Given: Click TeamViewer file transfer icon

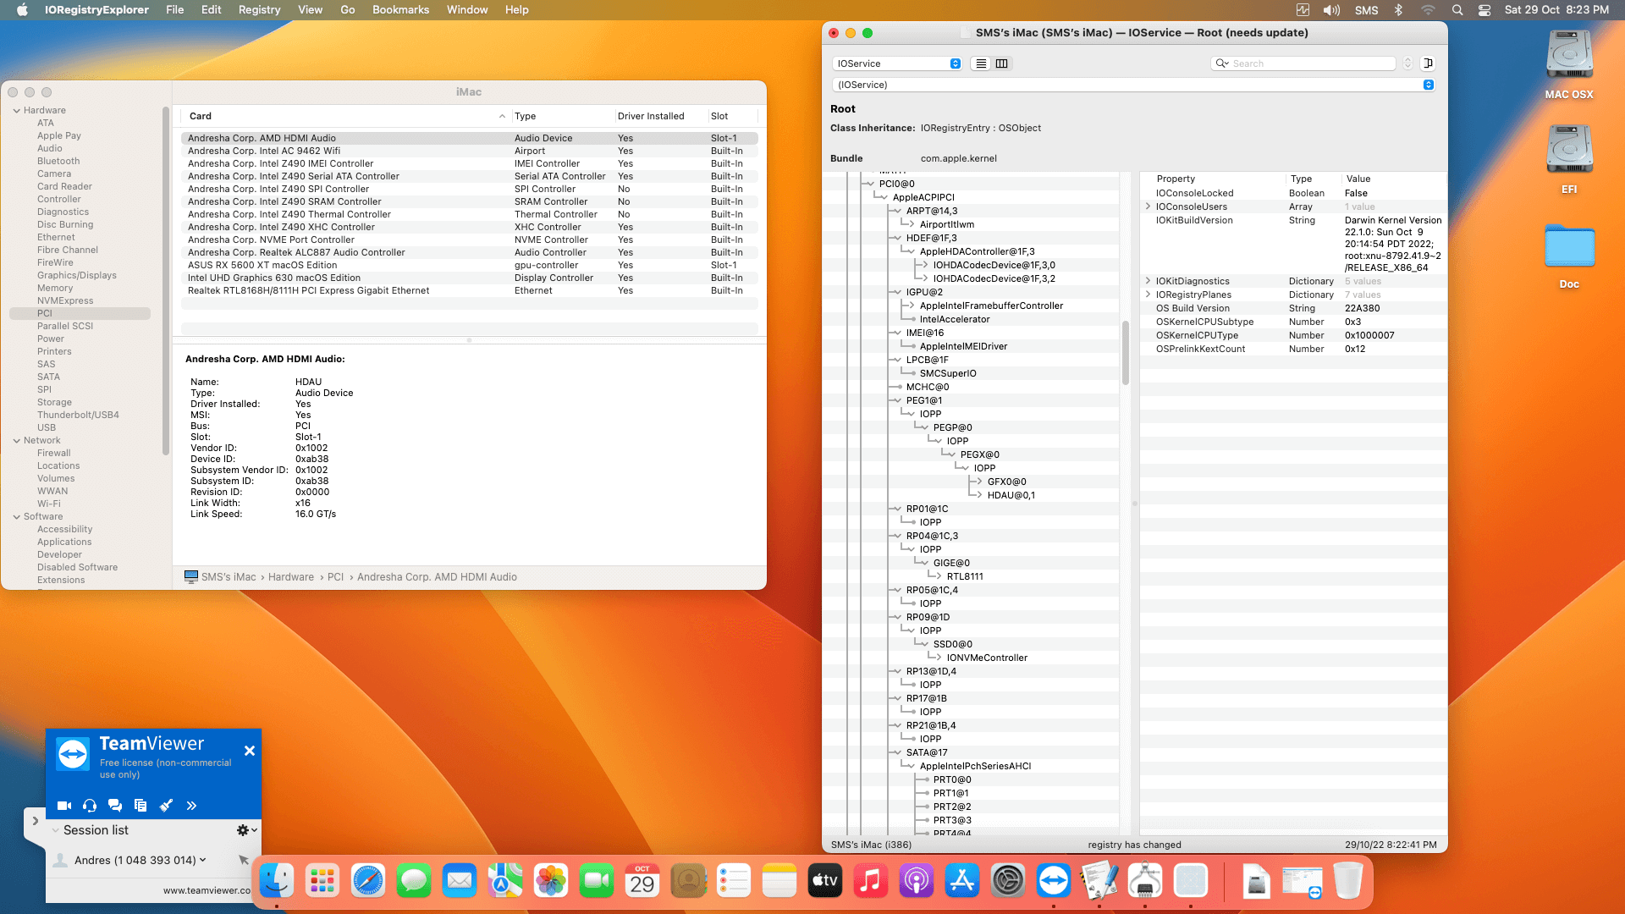Looking at the screenshot, I should click(140, 806).
